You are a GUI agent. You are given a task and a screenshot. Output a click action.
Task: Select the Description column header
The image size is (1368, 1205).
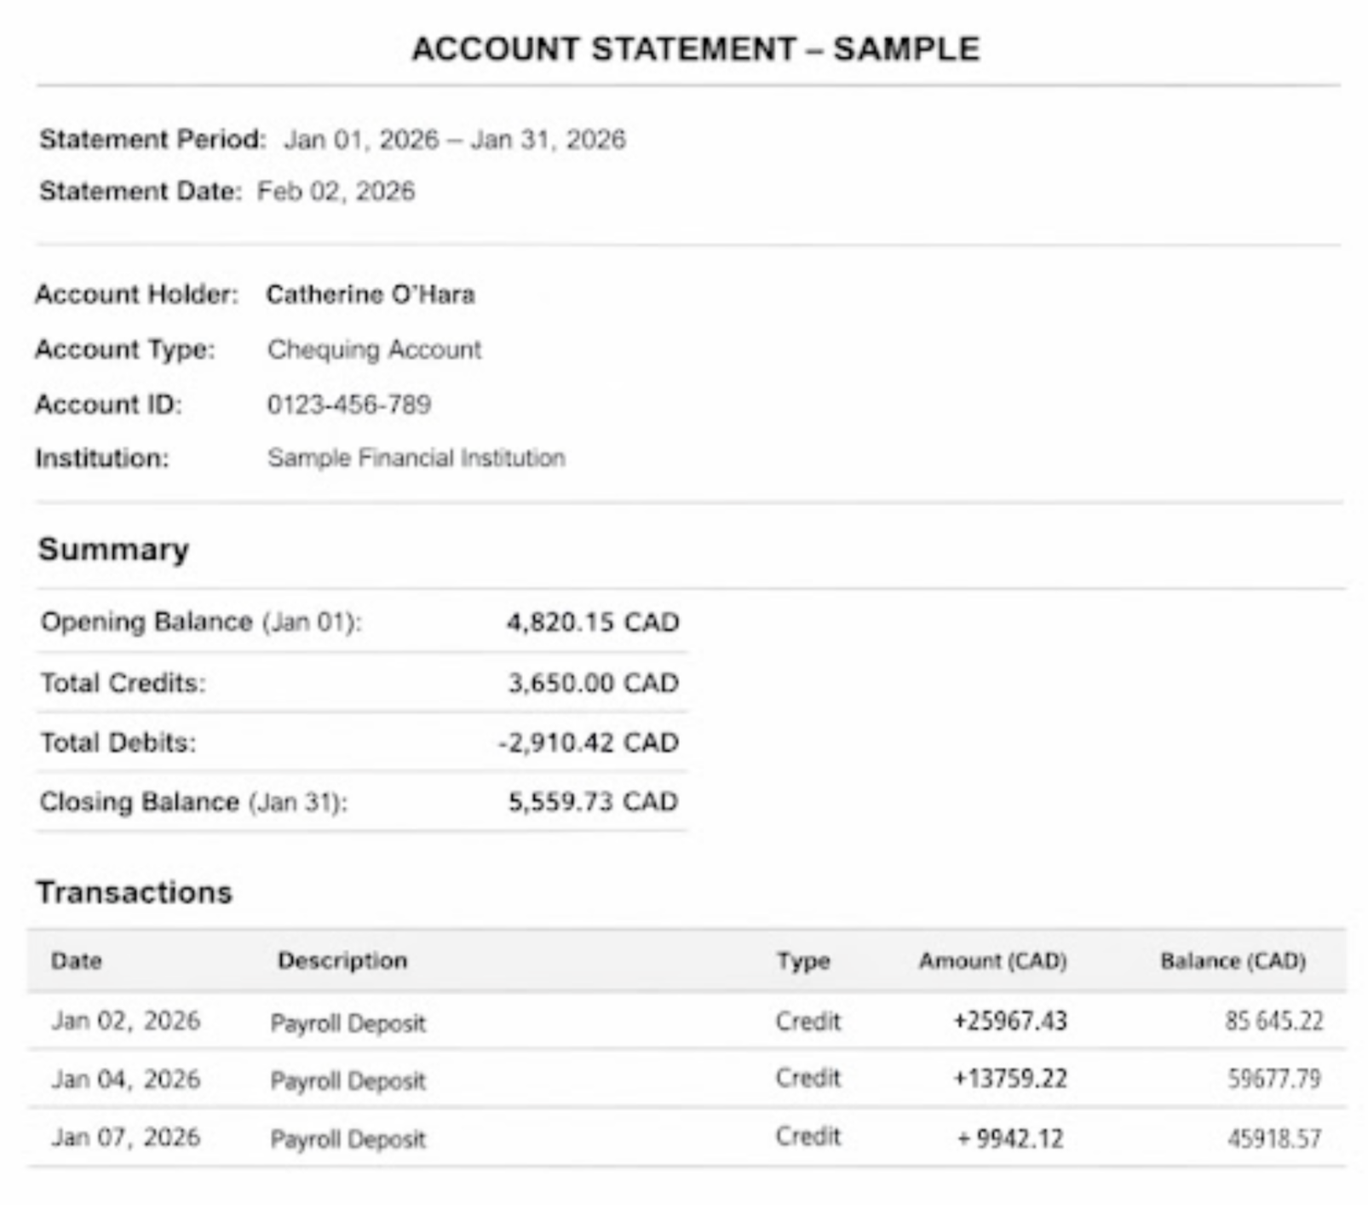pos(342,960)
